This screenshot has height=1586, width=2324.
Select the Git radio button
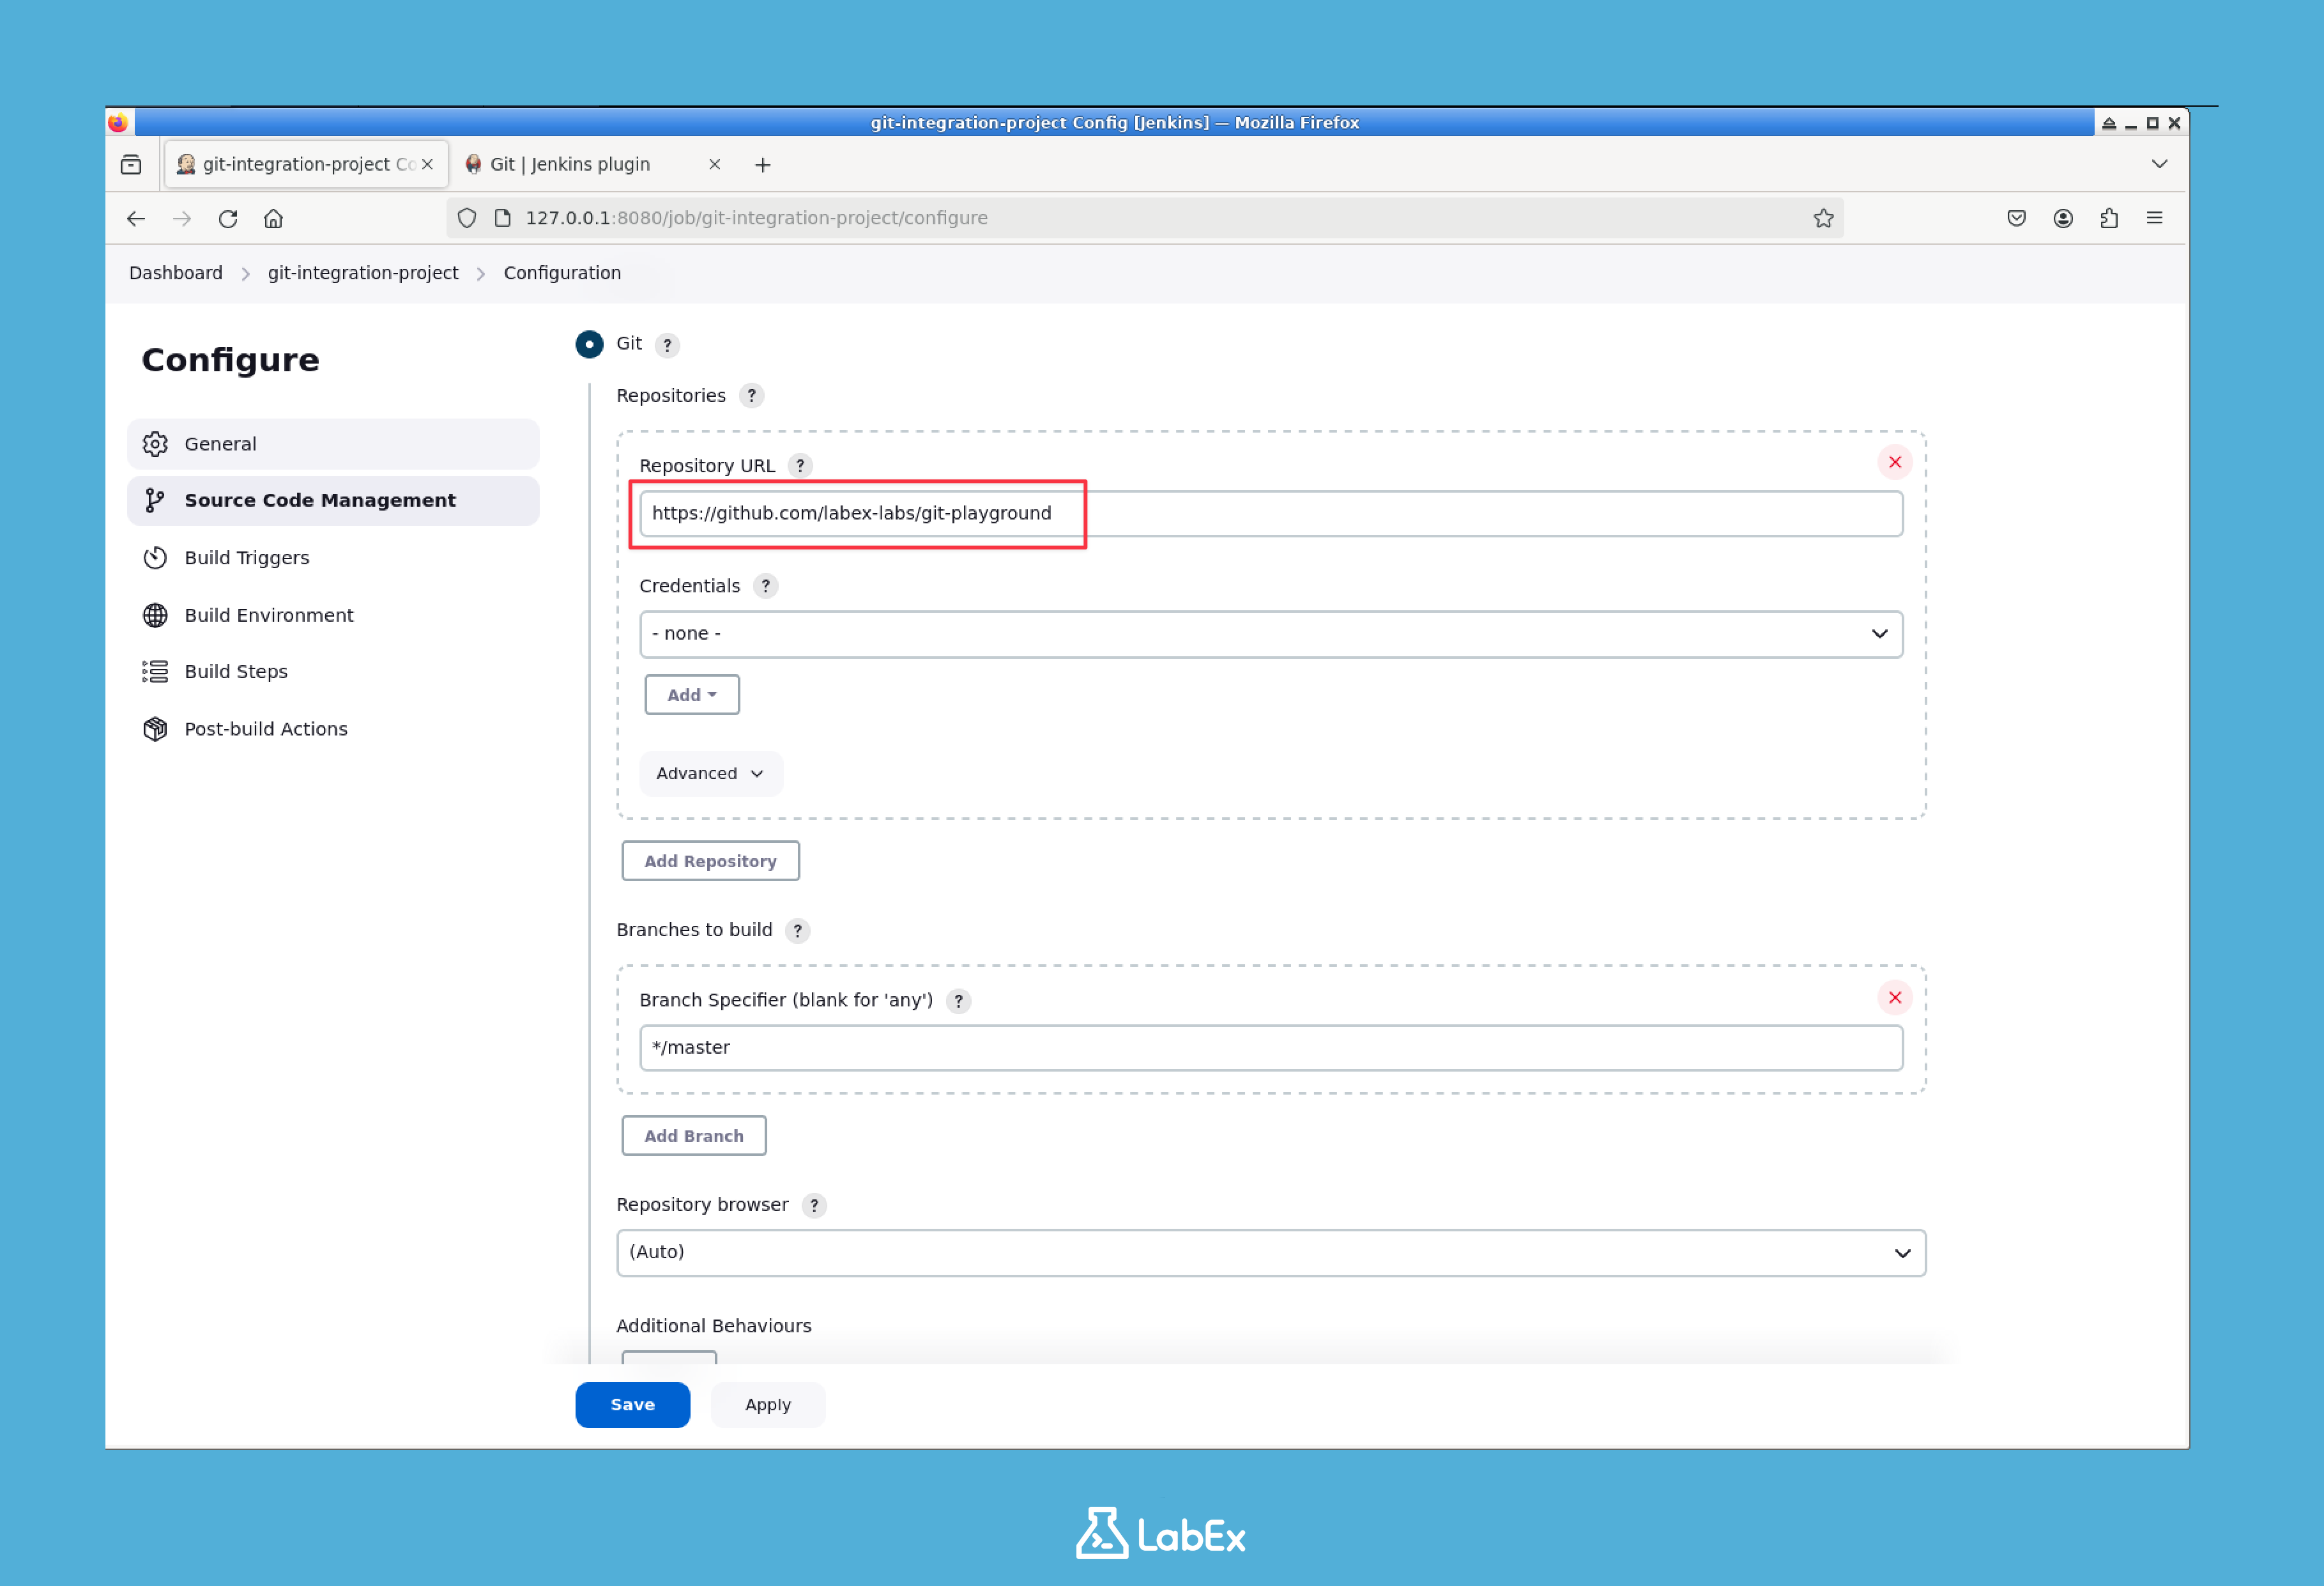(590, 344)
